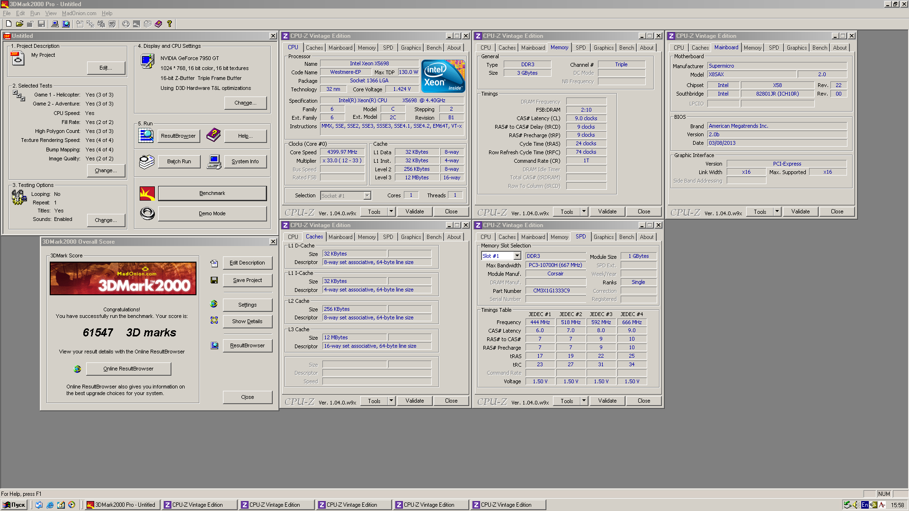This screenshot has height=511, width=909.
Task: Click the Open Project folder toolbar icon
Action: click(19, 24)
